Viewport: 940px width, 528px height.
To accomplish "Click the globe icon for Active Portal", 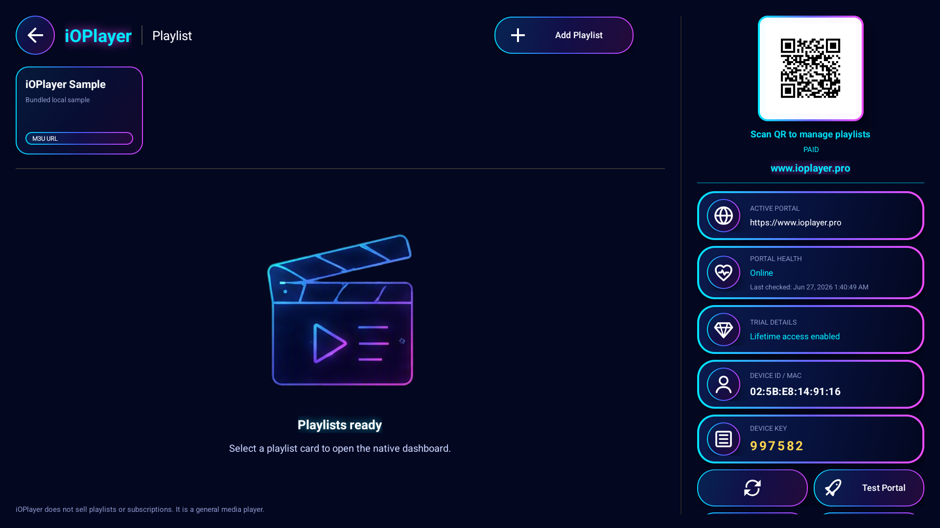I will [723, 216].
